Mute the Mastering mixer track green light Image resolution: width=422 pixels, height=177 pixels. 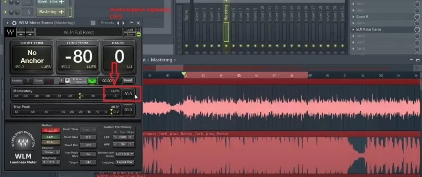point(226,46)
